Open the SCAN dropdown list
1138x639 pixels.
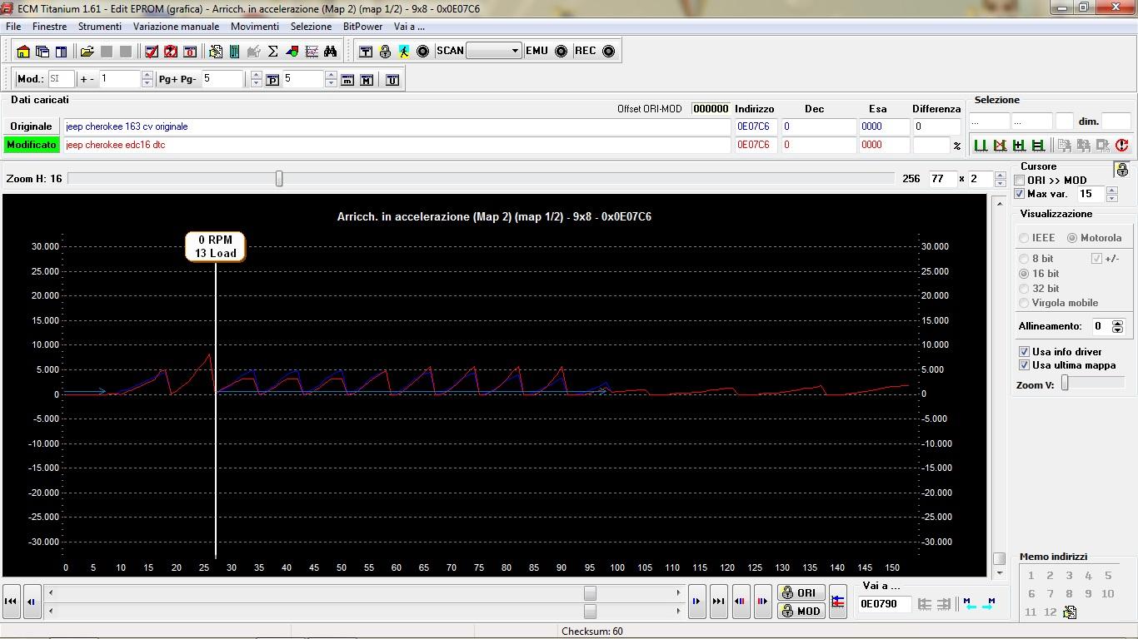click(x=514, y=51)
